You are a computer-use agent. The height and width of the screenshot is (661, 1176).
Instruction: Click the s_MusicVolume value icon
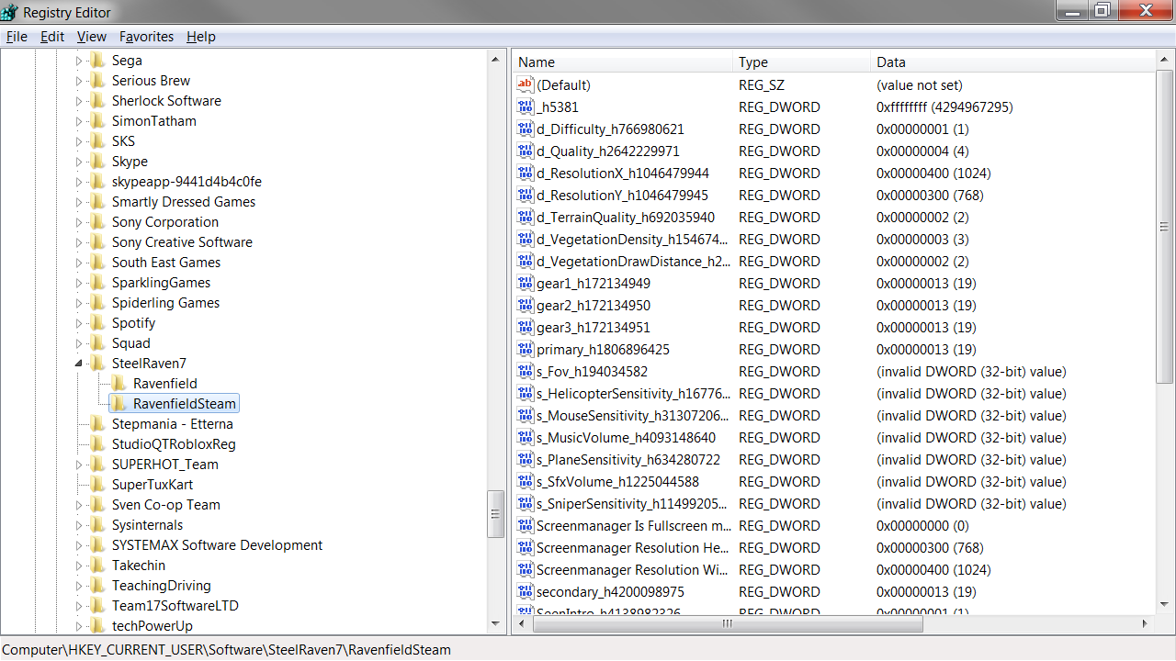(526, 437)
